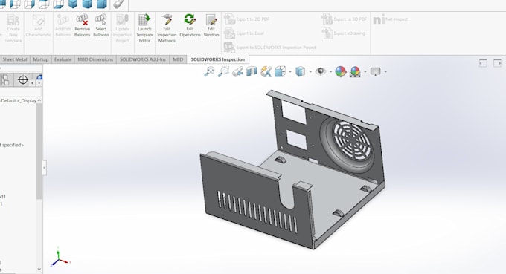Open Edit Vendors tool

coord(211,26)
